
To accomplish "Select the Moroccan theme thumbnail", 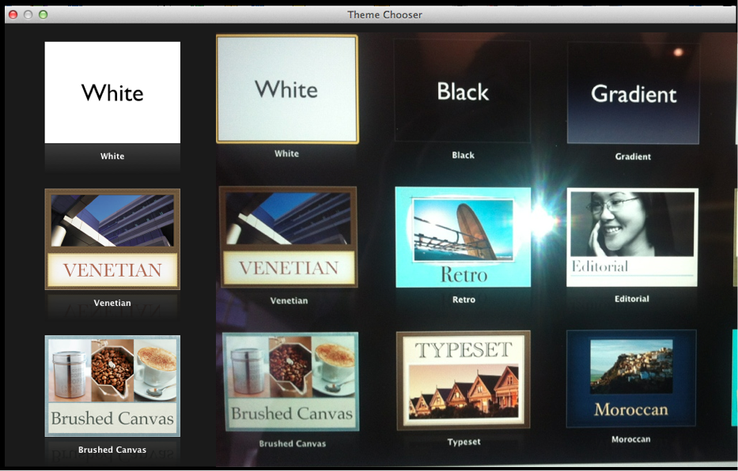I will point(631,379).
